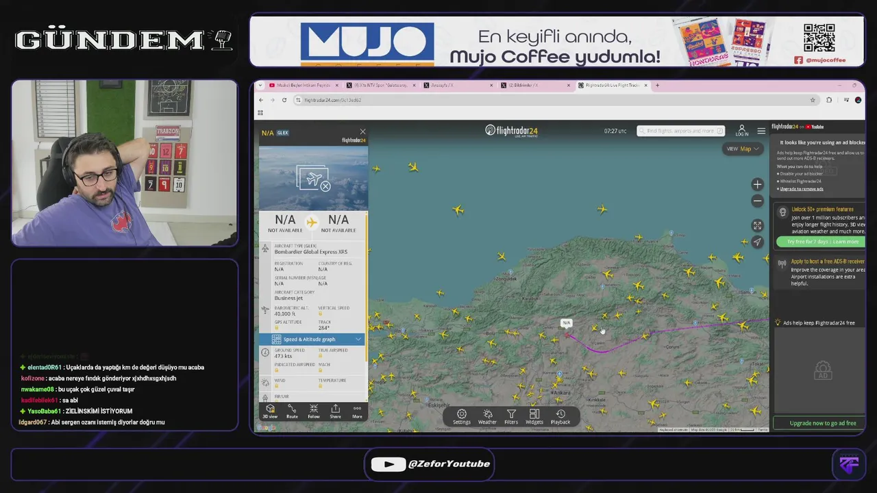877x493 pixels.
Task: Zoom out on the map
Action: (x=757, y=201)
